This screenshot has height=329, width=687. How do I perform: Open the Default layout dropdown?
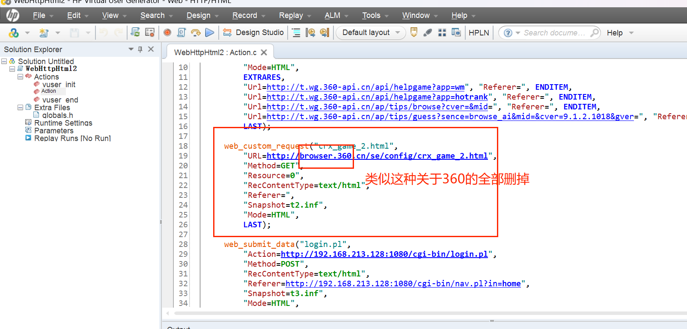click(371, 32)
